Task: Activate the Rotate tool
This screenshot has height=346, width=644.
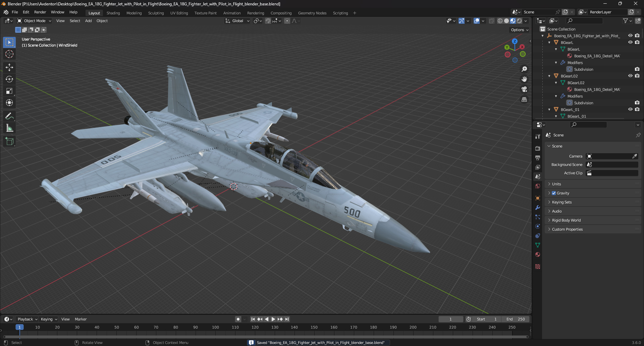Action: click(x=9, y=79)
